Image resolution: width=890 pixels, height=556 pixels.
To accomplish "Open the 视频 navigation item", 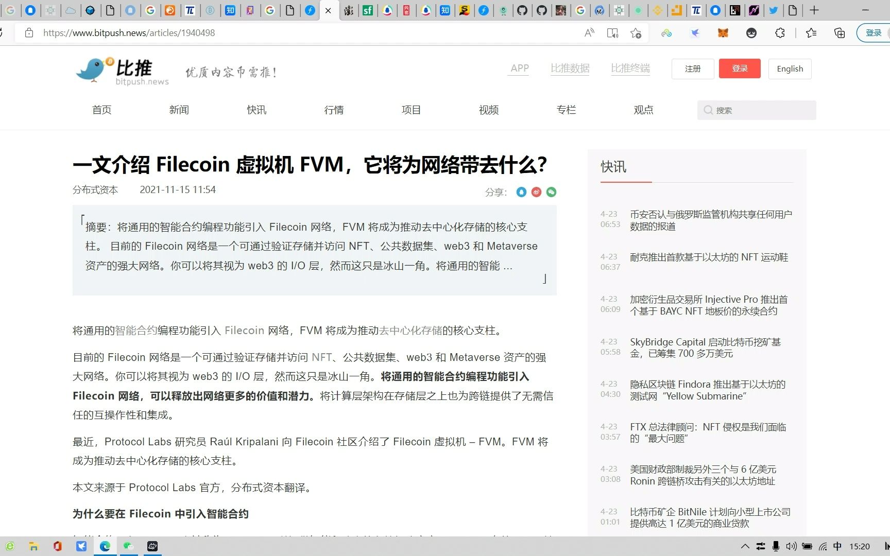I will [489, 110].
